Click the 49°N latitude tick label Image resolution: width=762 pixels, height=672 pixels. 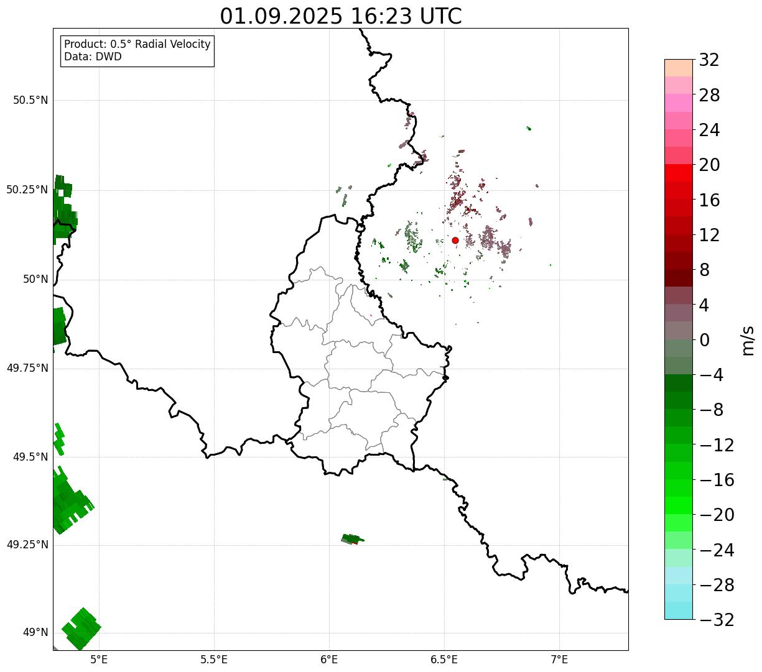(35, 633)
